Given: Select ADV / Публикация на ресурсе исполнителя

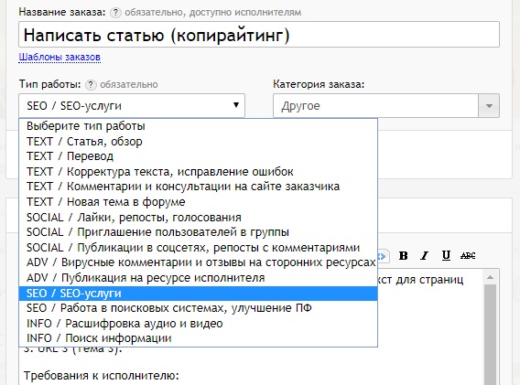Looking at the screenshot, I should [199, 278].
